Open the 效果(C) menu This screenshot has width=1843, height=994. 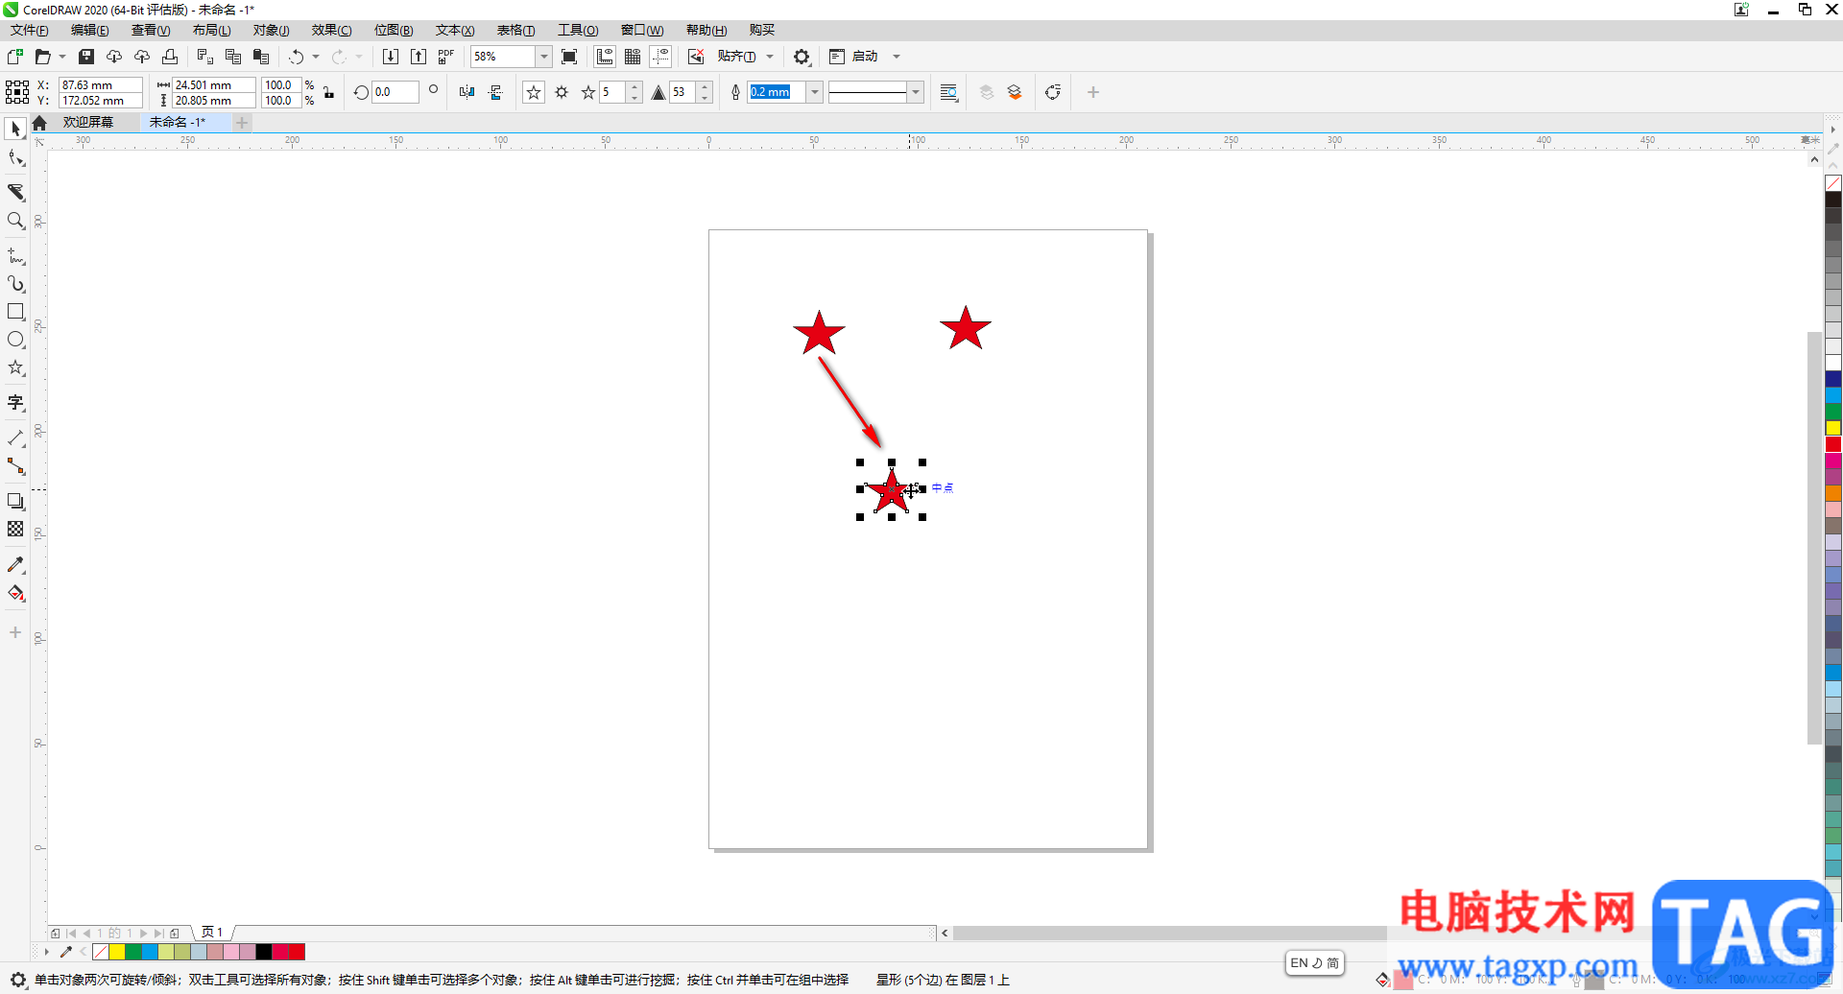332,30
